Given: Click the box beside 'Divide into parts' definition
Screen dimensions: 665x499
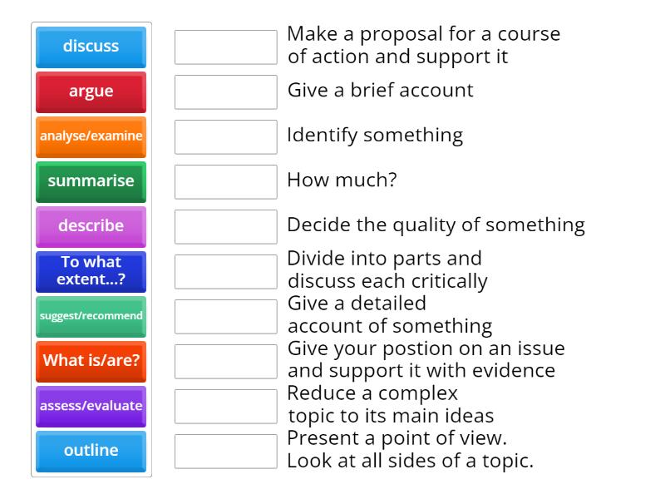Looking at the screenshot, I should [x=225, y=271].
